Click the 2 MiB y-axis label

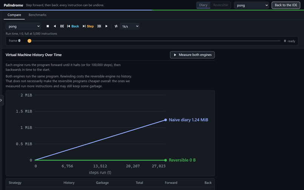coord(26,95)
